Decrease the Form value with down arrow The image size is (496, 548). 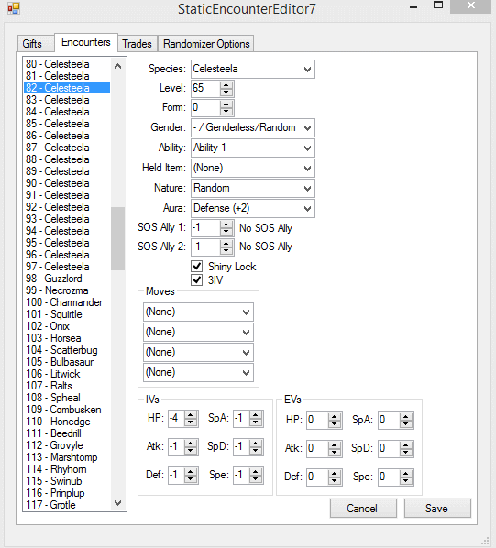226,111
